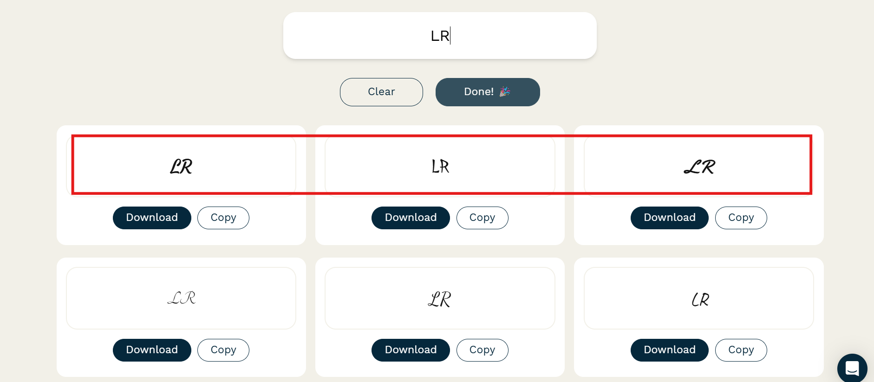Select the top-left bold cursive LR preview
The width and height of the screenshot is (874, 382).
pyautogui.click(x=181, y=166)
